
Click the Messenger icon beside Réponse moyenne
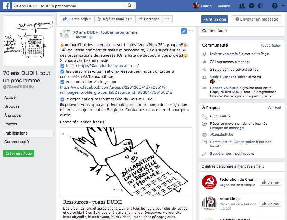pyautogui.click(x=204, y=124)
